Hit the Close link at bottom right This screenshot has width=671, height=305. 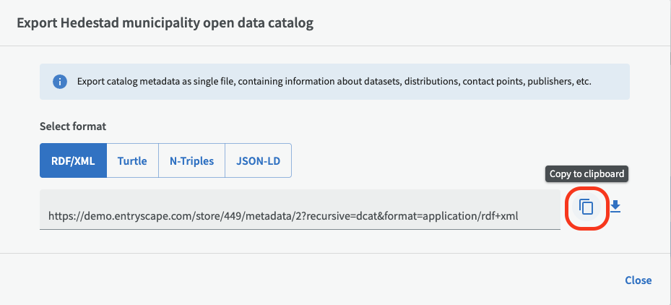638,280
